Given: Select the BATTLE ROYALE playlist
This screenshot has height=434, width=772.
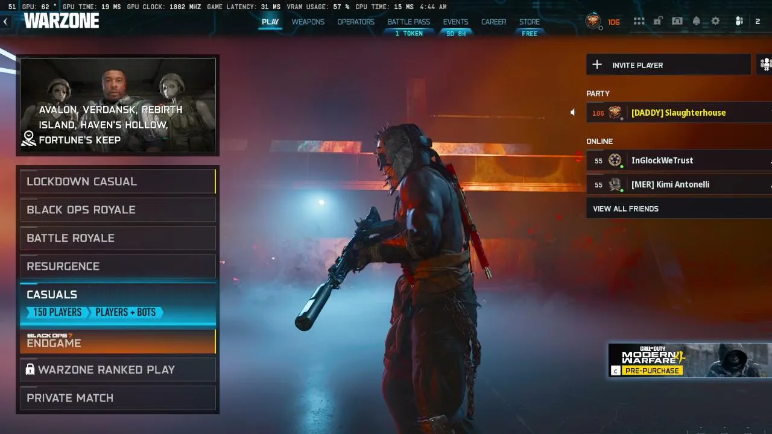Looking at the screenshot, I should [x=118, y=238].
